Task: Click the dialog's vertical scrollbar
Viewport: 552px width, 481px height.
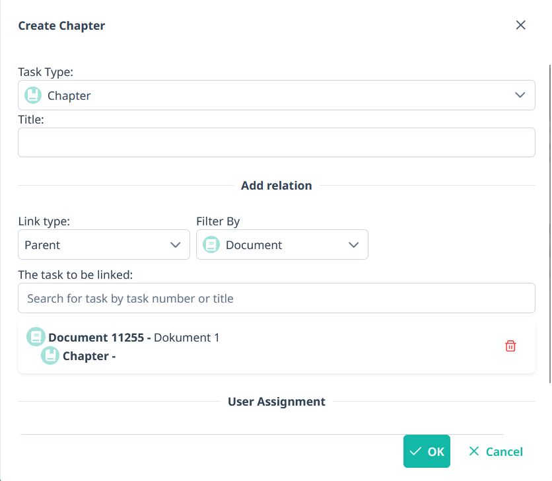Action: (x=550, y=225)
